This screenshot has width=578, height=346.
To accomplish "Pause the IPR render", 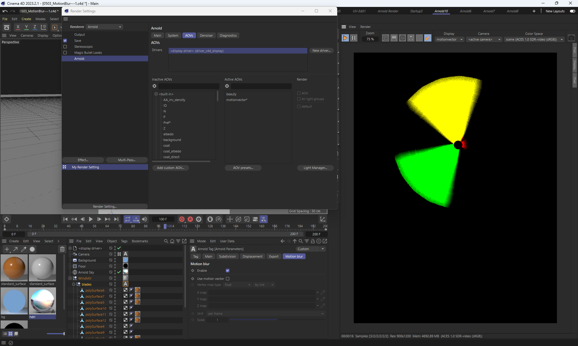I will 354,38.
